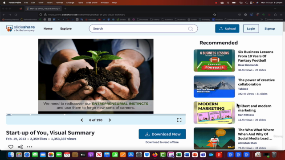Open Excel from the Dock

[179, 155]
